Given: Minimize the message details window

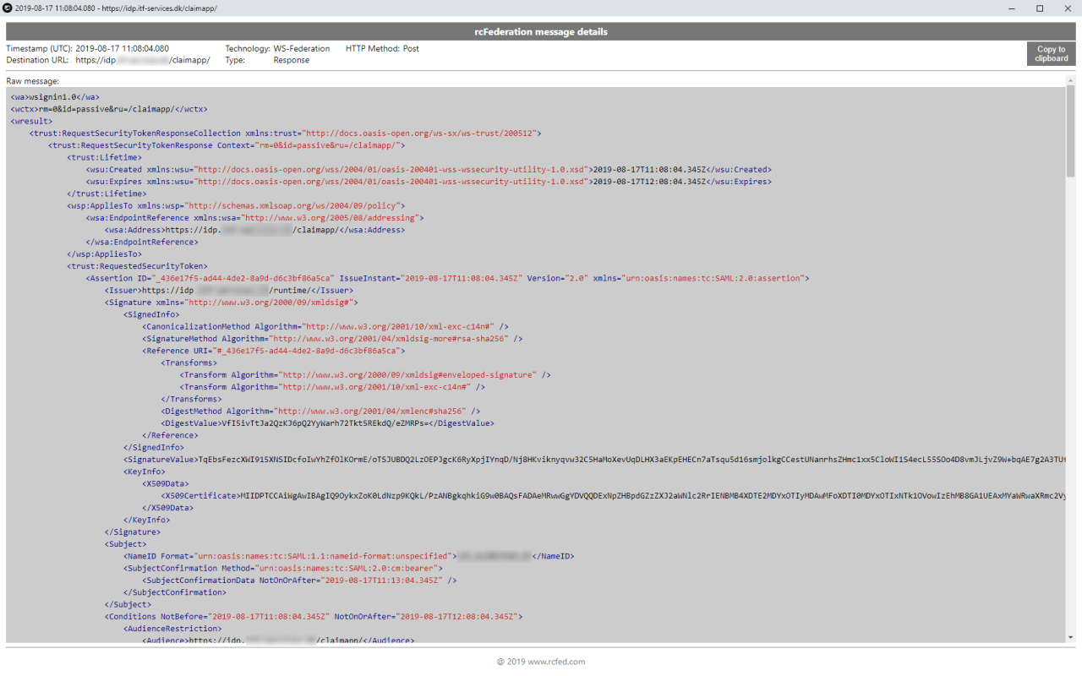Looking at the screenshot, I should 1012,8.
